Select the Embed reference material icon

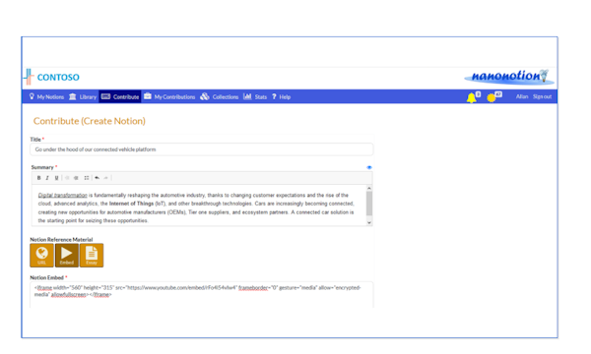coord(67,256)
